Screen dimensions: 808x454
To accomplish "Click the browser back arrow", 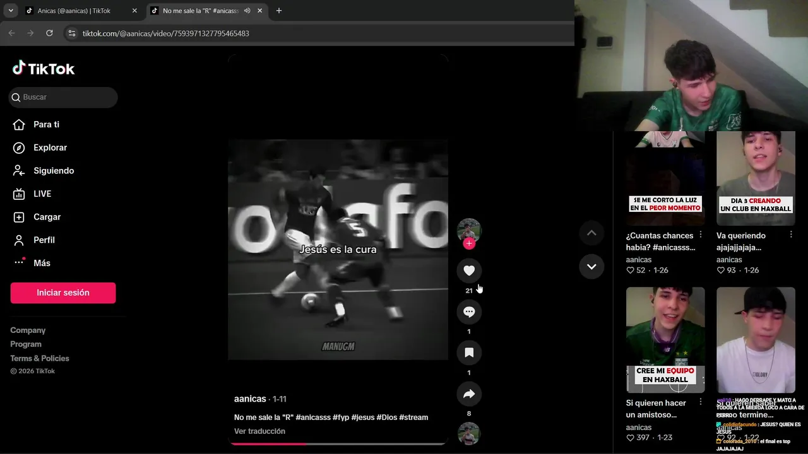I will (x=11, y=33).
